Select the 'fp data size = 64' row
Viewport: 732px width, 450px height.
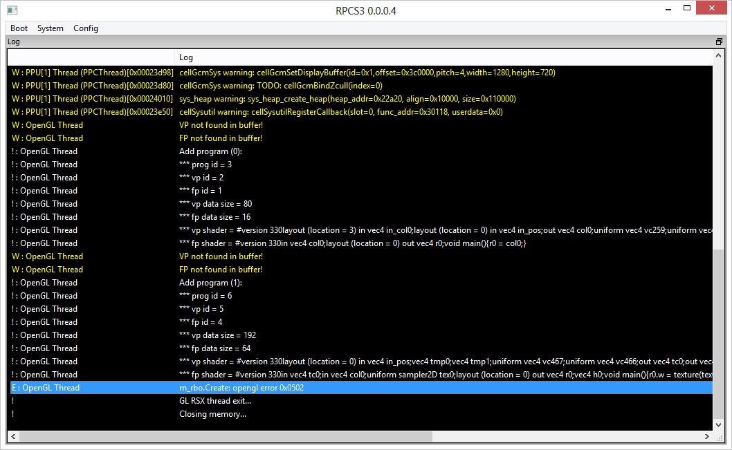coord(361,348)
